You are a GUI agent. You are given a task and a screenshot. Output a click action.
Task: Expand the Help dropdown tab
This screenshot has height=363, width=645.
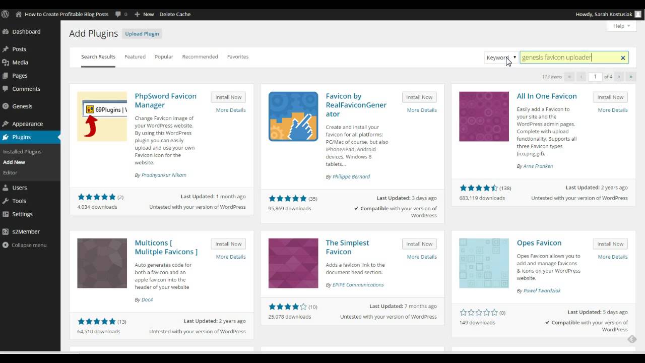pyautogui.click(x=622, y=26)
